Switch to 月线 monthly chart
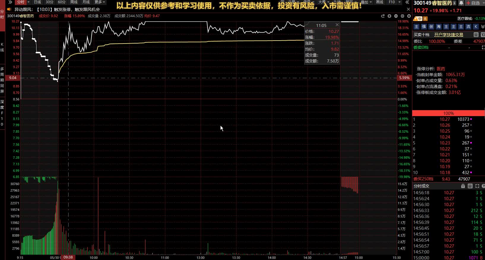The image size is (485, 260). [86, 2]
